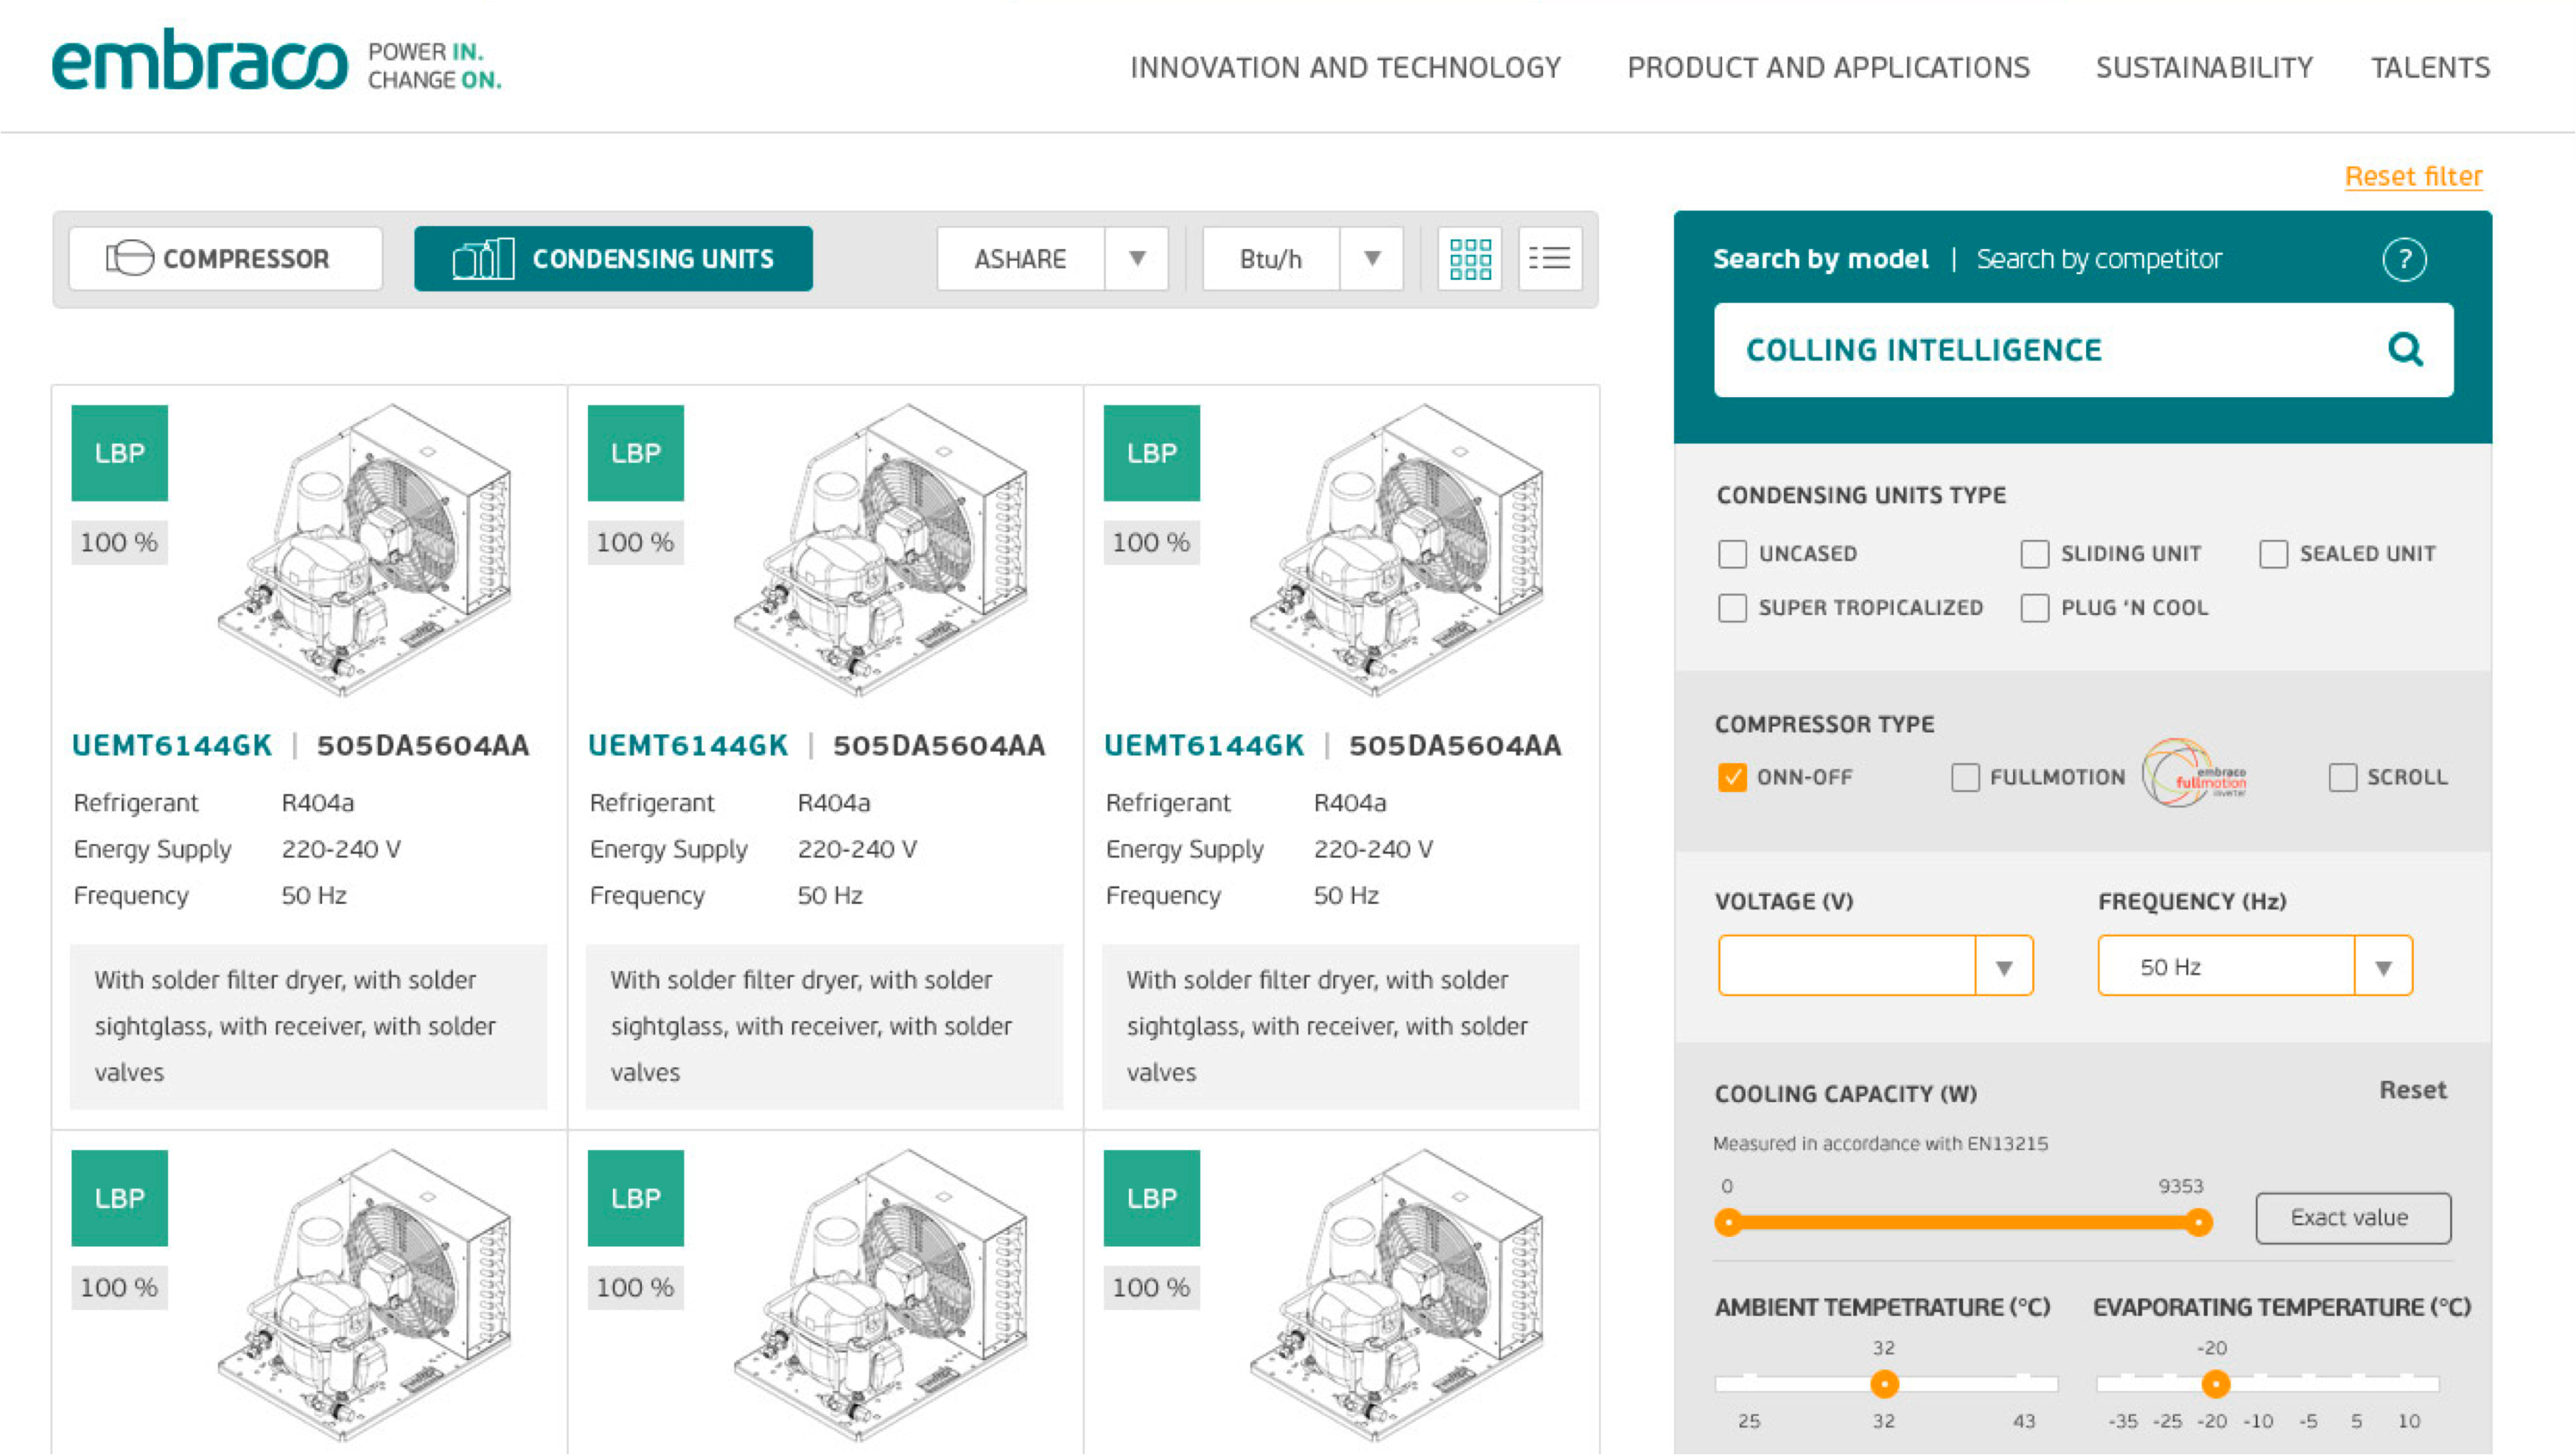Open the bottom-right condensing unit image
This screenshot has width=2576, height=1455.
point(1397,1295)
